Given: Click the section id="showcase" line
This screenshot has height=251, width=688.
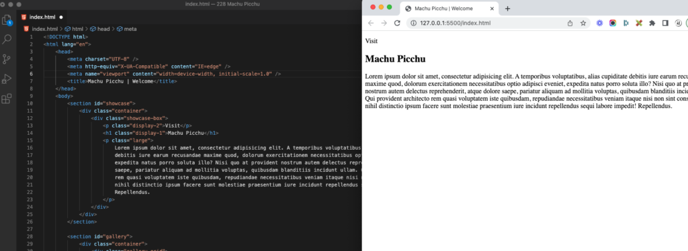Looking at the screenshot, I should pos(101,103).
